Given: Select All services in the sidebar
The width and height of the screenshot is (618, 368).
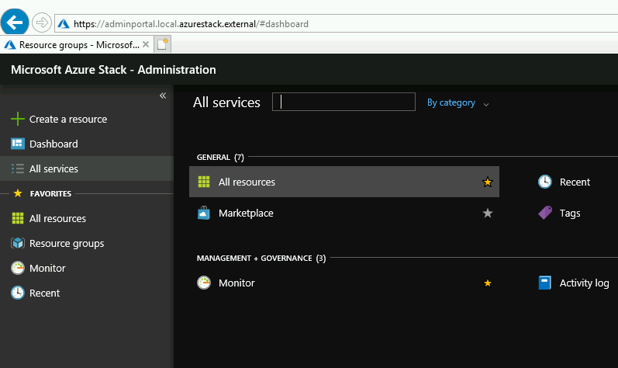Looking at the screenshot, I should pos(87,168).
